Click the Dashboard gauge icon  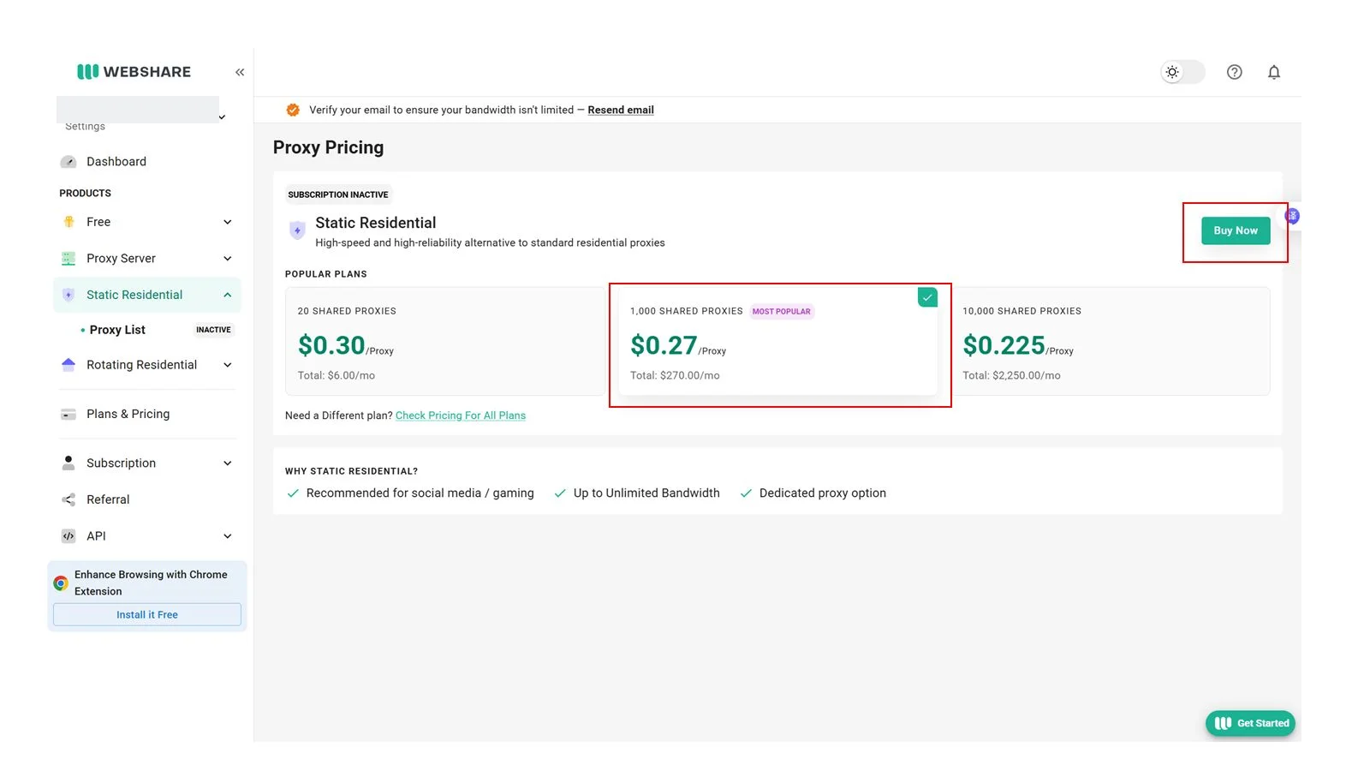point(68,162)
